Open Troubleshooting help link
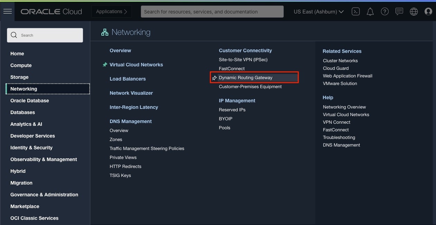 point(339,137)
